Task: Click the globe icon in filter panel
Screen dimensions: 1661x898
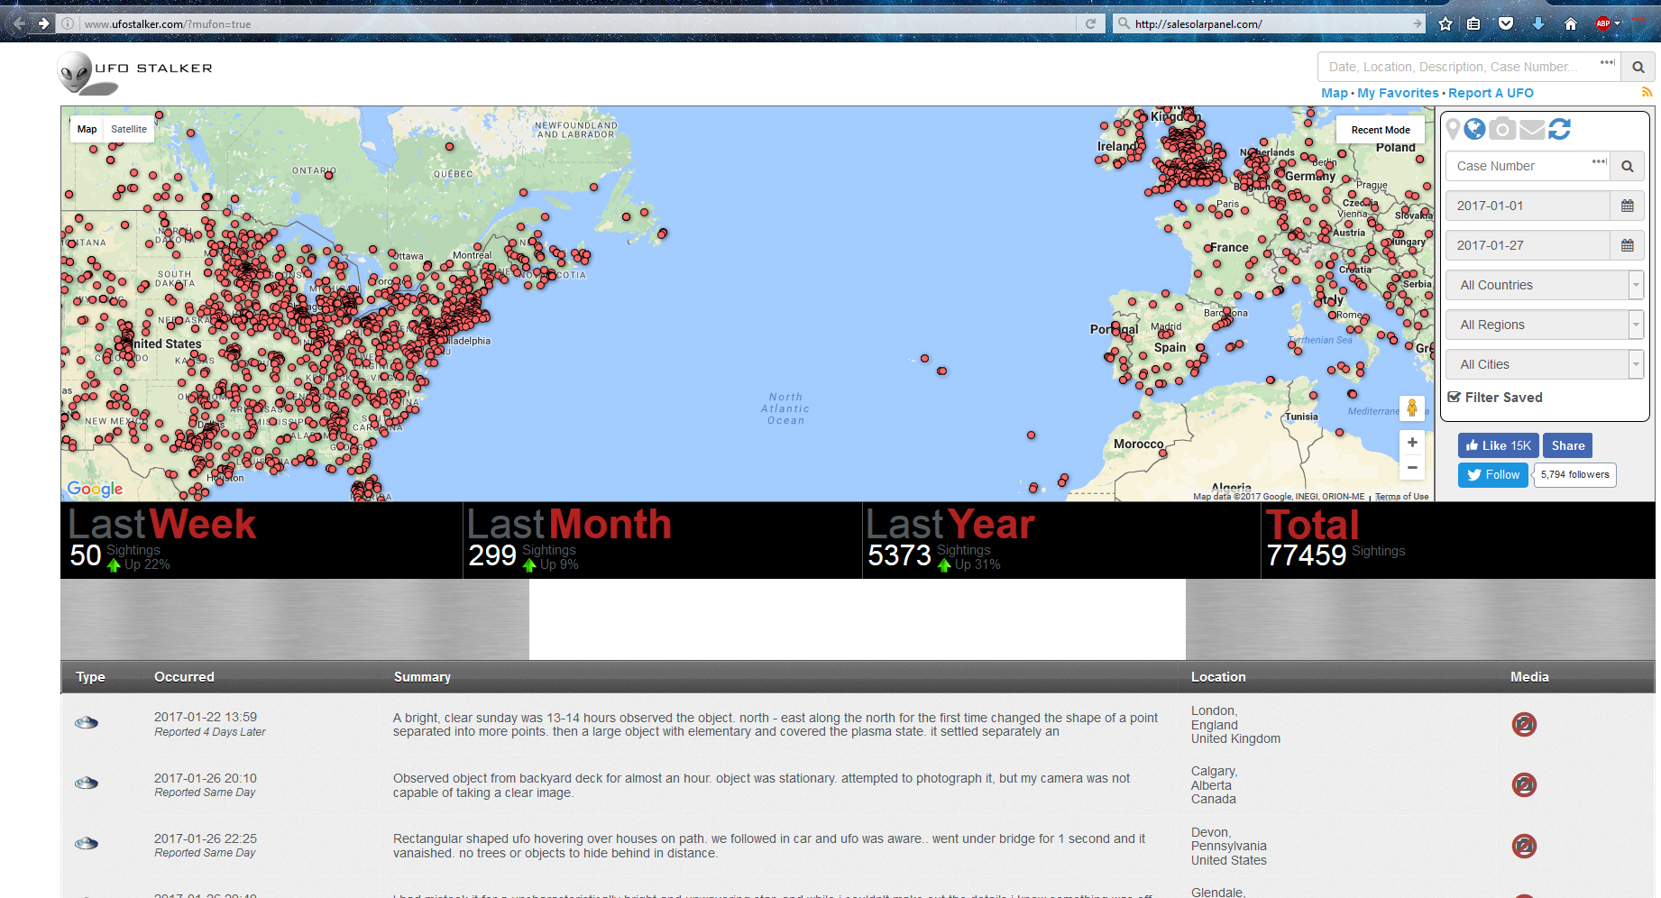Action: [x=1474, y=130]
